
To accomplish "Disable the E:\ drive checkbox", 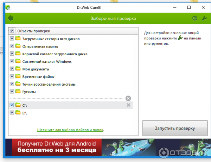I will (12, 113).
